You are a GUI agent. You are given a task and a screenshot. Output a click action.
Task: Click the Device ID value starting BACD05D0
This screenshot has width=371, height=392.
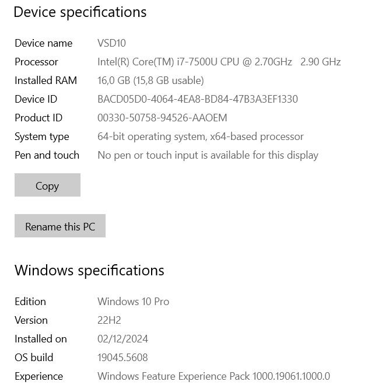click(197, 99)
